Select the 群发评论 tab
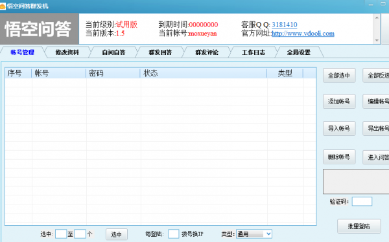 pyautogui.click(x=207, y=52)
